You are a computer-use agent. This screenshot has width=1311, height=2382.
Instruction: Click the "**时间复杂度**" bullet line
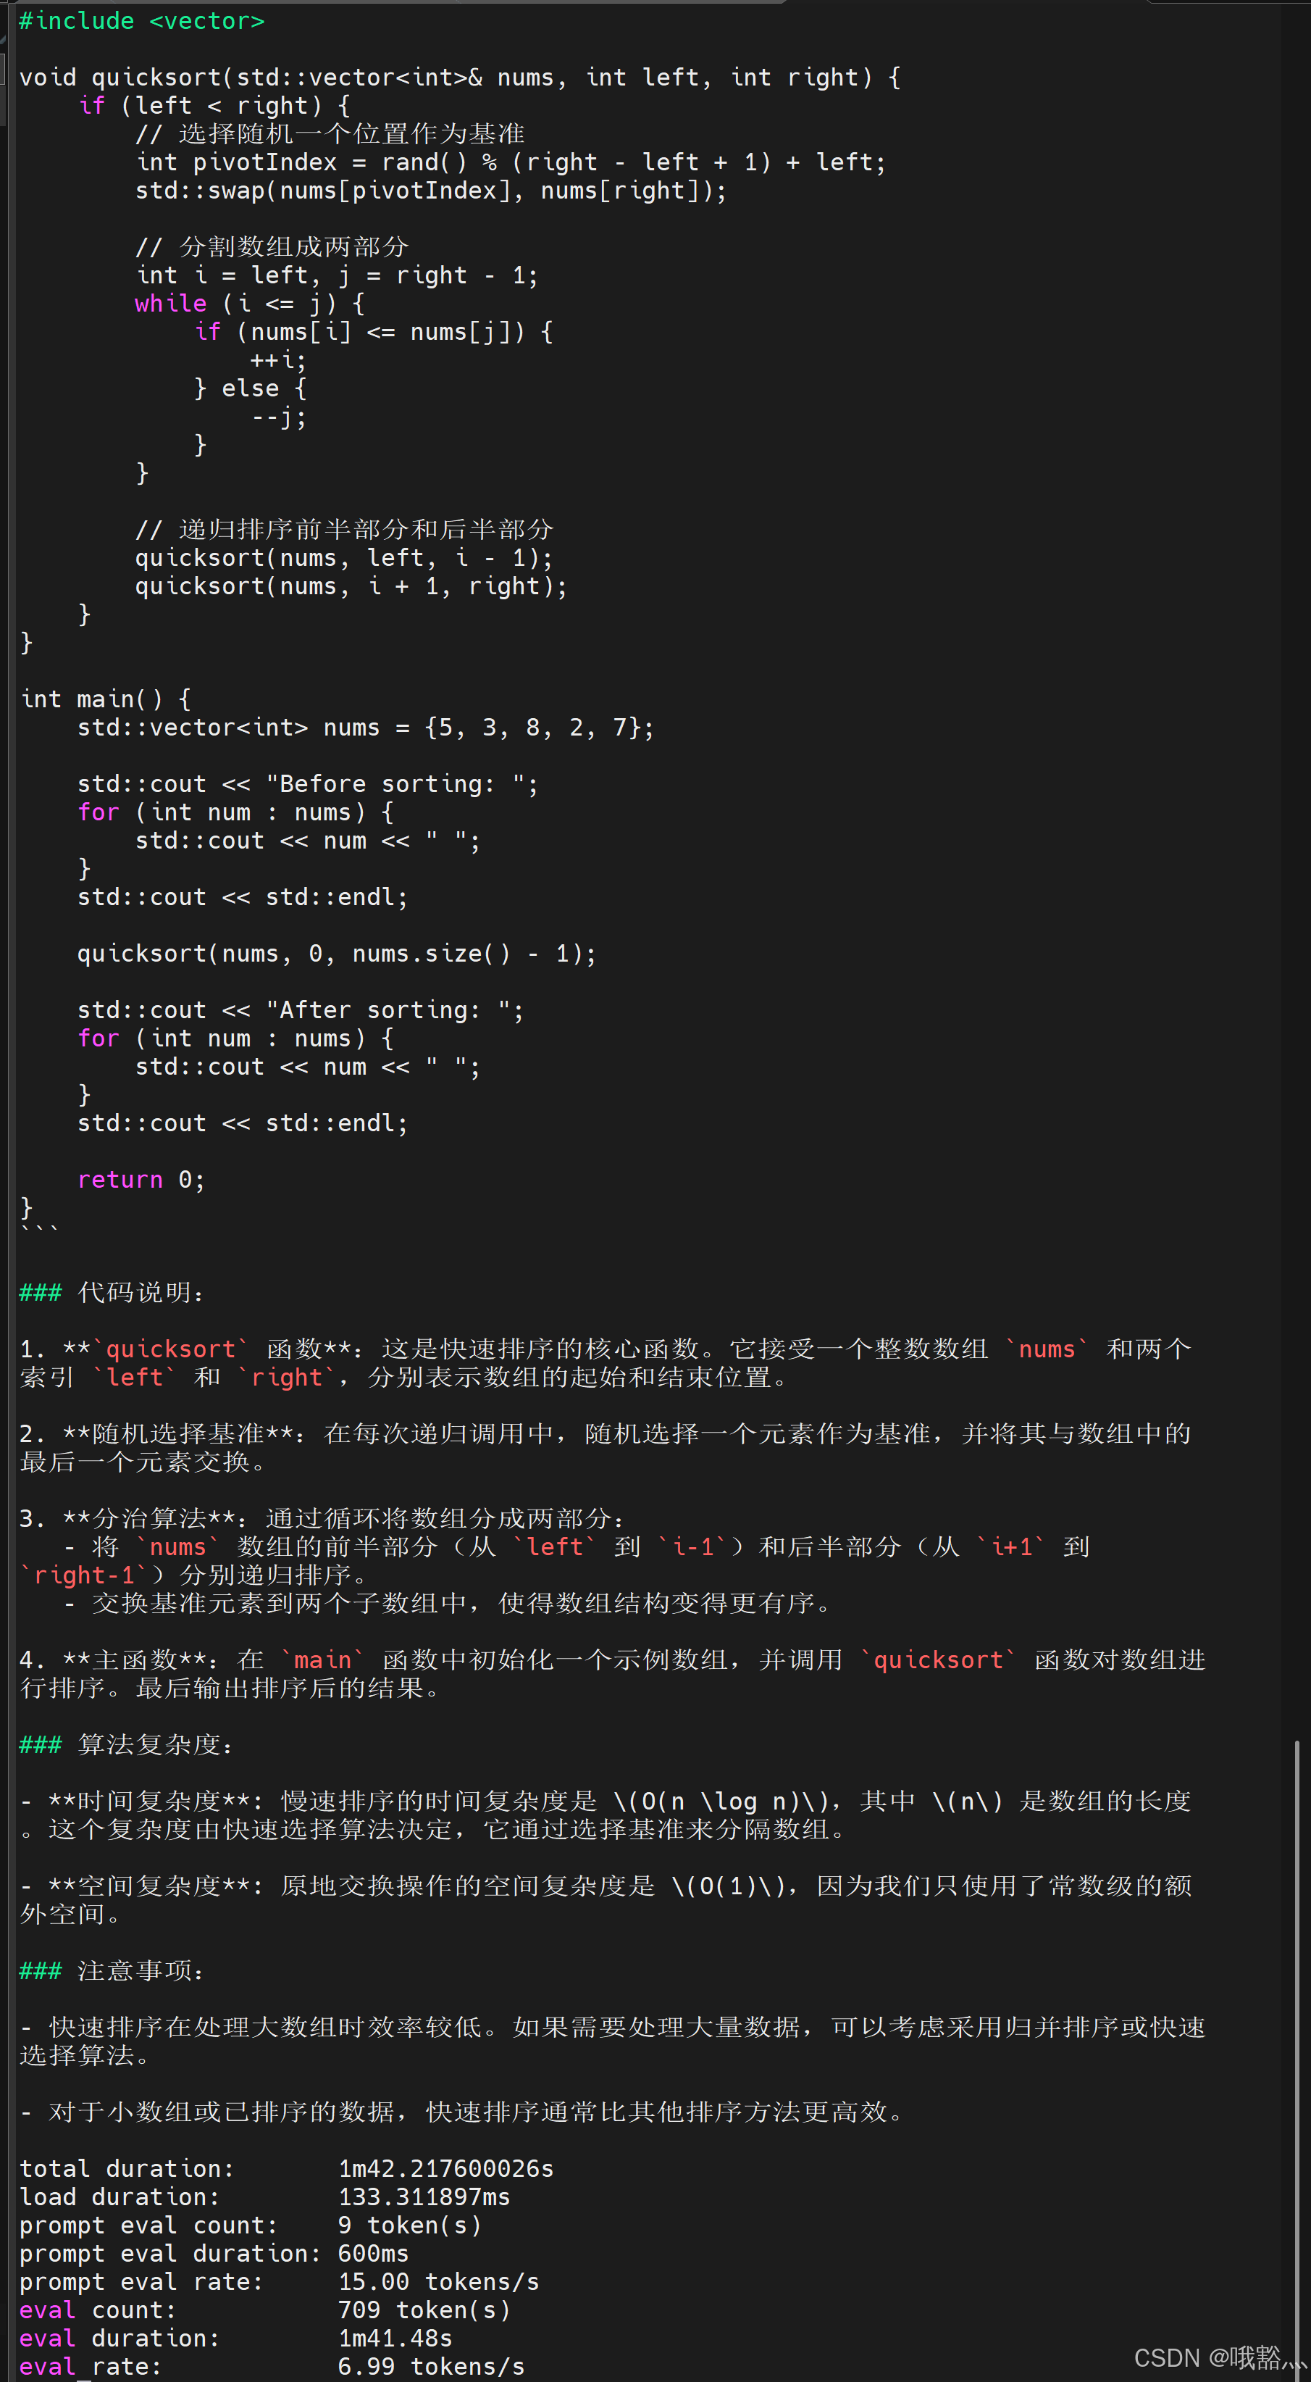click(605, 1815)
